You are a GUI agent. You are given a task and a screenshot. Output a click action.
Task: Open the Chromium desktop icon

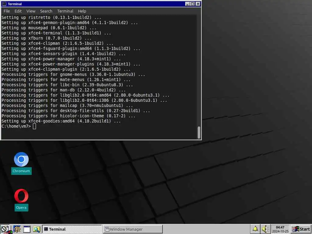tap(21, 163)
